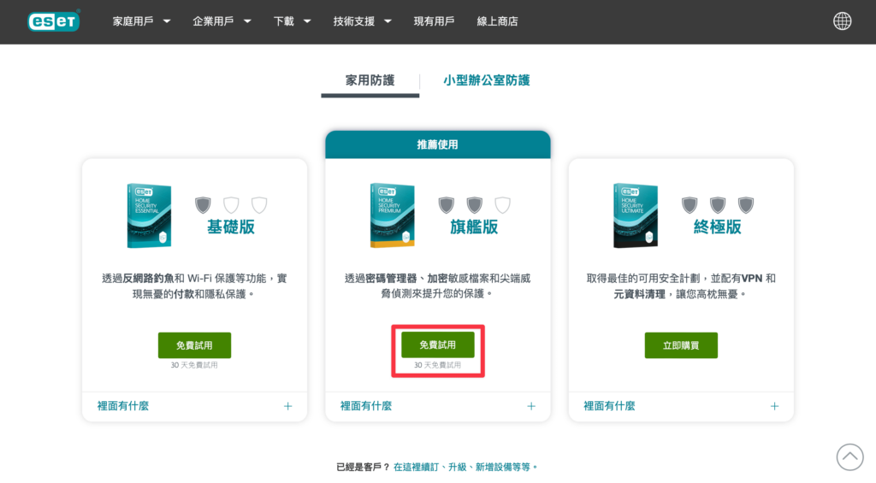Open the globe language selector
Viewport: 876px width, 483px height.
[x=842, y=21]
